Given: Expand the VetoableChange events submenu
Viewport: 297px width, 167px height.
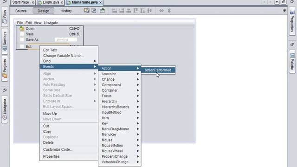Looking at the screenshot, I should pos(120,162).
